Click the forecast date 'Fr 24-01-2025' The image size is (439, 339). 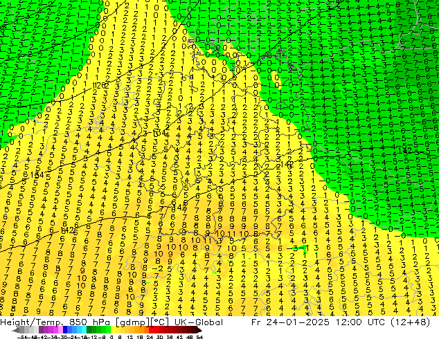click(x=290, y=322)
